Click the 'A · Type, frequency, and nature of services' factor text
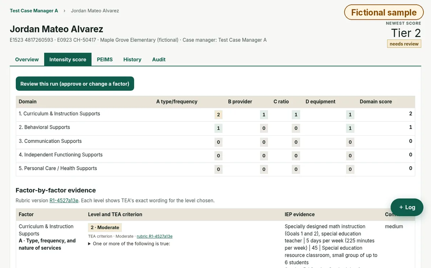The height and width of the screenshot is (268, 431). tap(47, 244)
